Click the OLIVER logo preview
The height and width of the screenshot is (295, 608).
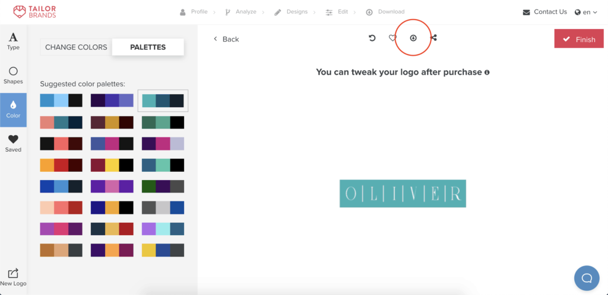[x=403, y=194]
